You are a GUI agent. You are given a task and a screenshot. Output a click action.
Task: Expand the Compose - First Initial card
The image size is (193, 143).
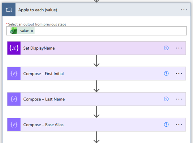(96, 74)
